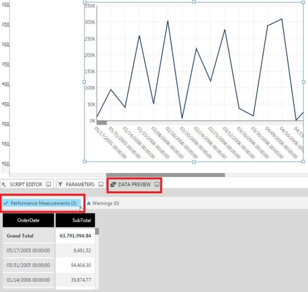Click the Warnings triangle icon

[x=88, y=203]
